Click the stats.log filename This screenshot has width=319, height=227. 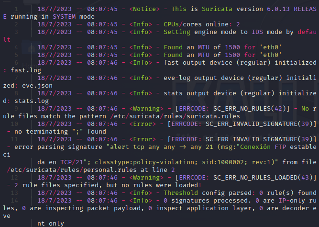tap(32, 101)
